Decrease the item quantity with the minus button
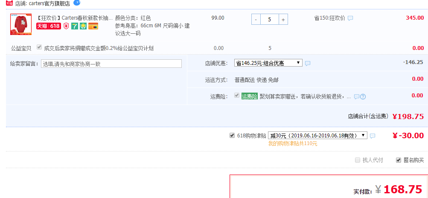 point(256,19)
